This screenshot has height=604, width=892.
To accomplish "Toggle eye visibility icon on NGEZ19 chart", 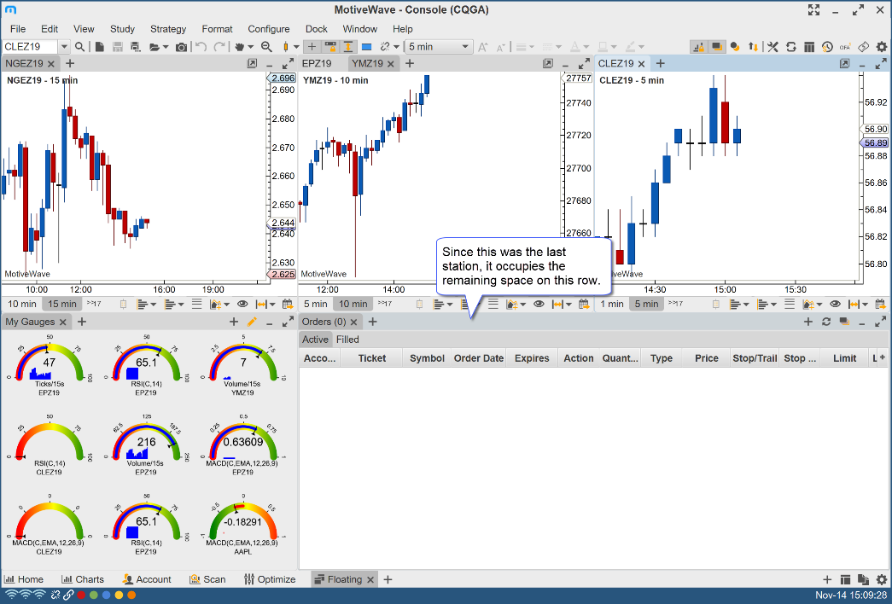I will click(x=242, y=304).
